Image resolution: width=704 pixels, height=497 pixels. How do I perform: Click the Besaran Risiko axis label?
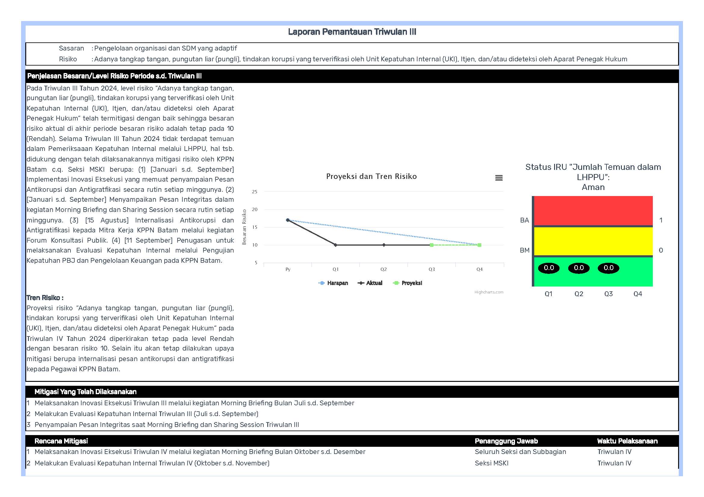click(244, 227)
